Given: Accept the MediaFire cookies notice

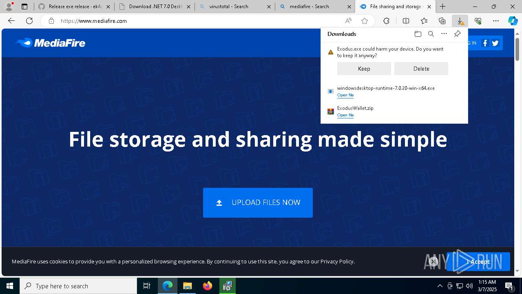Looking at the screenshot, I should pyautogui.click(x=478, y=262).
